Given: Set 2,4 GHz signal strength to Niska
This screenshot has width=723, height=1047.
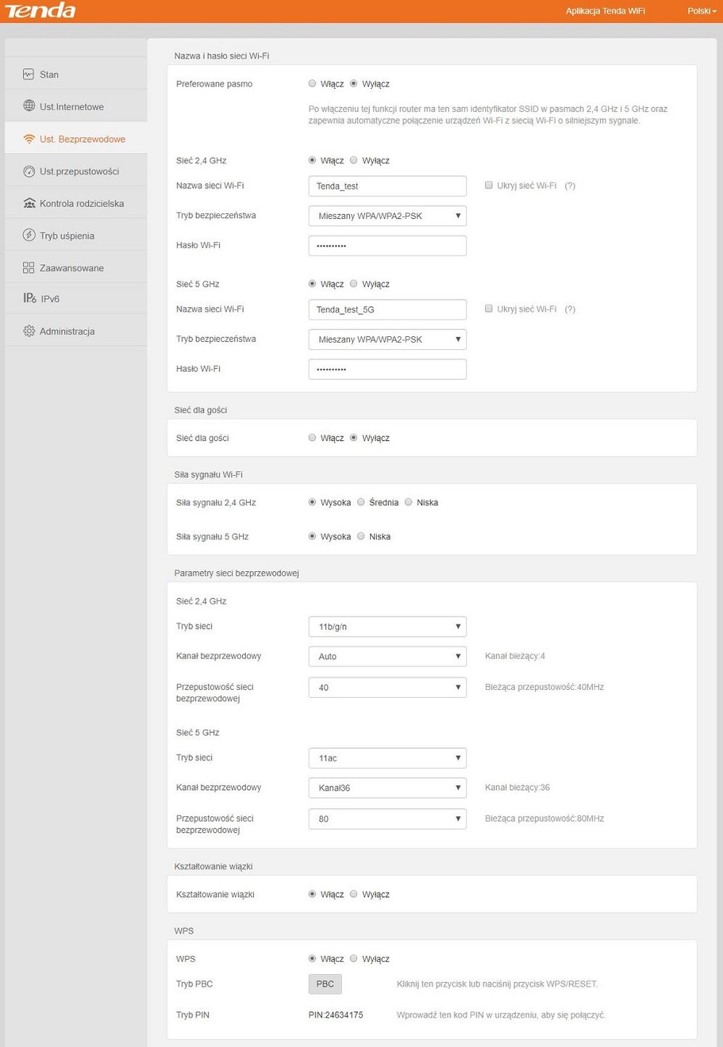Looking at the screenshot, I should click(x=409, y=502).
